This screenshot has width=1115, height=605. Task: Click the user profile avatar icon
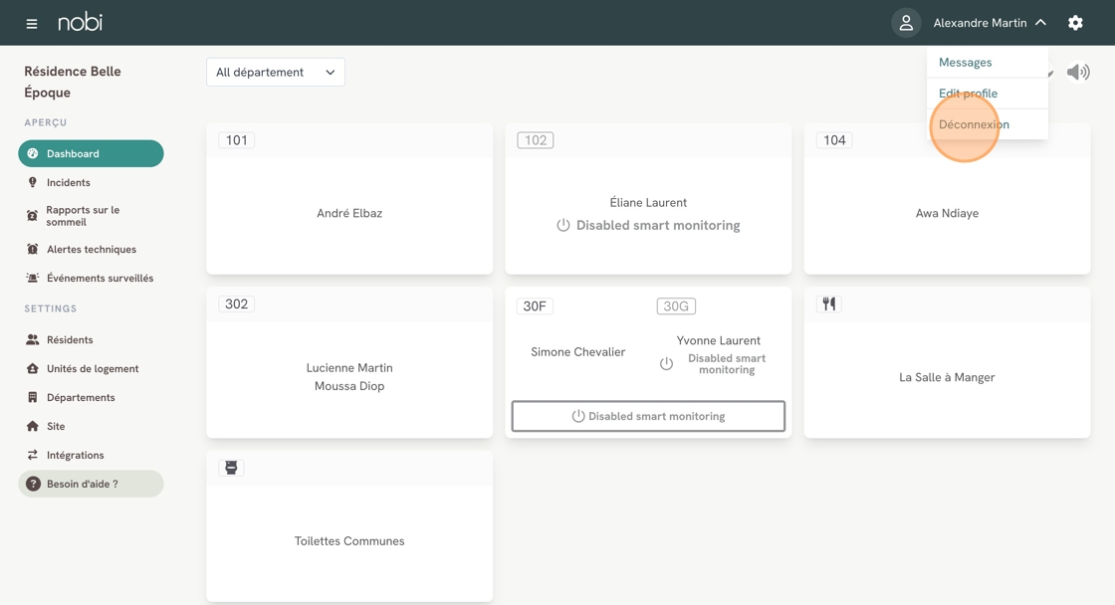906,23
